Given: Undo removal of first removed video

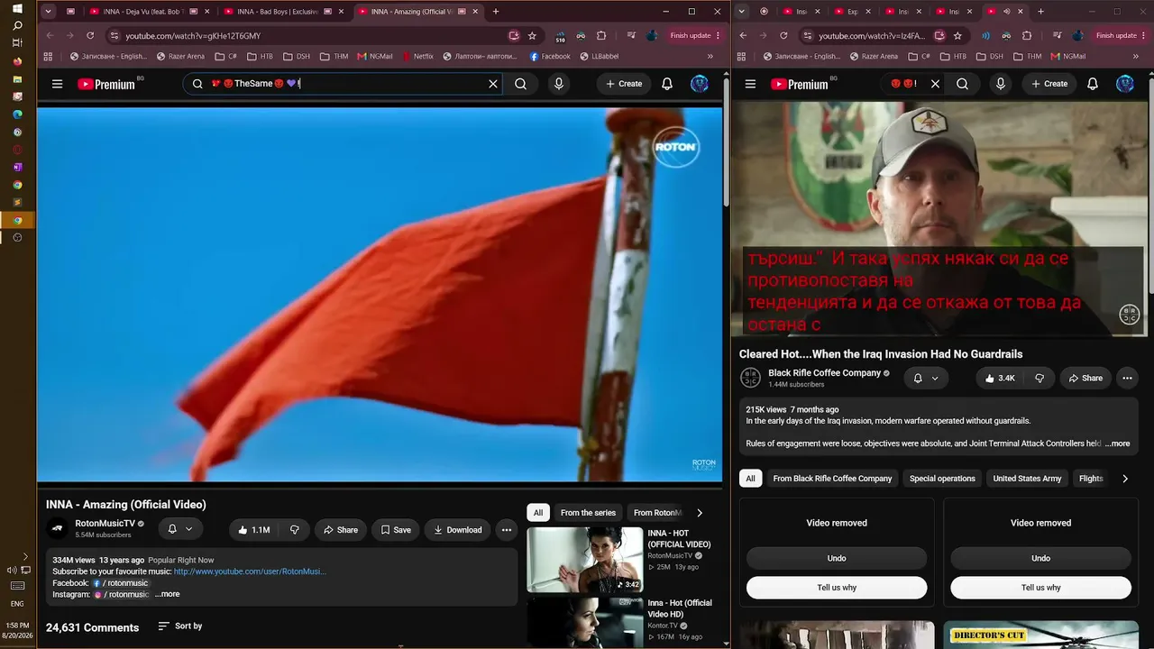Looking at the screenshot, I should (x=837, y=558).
